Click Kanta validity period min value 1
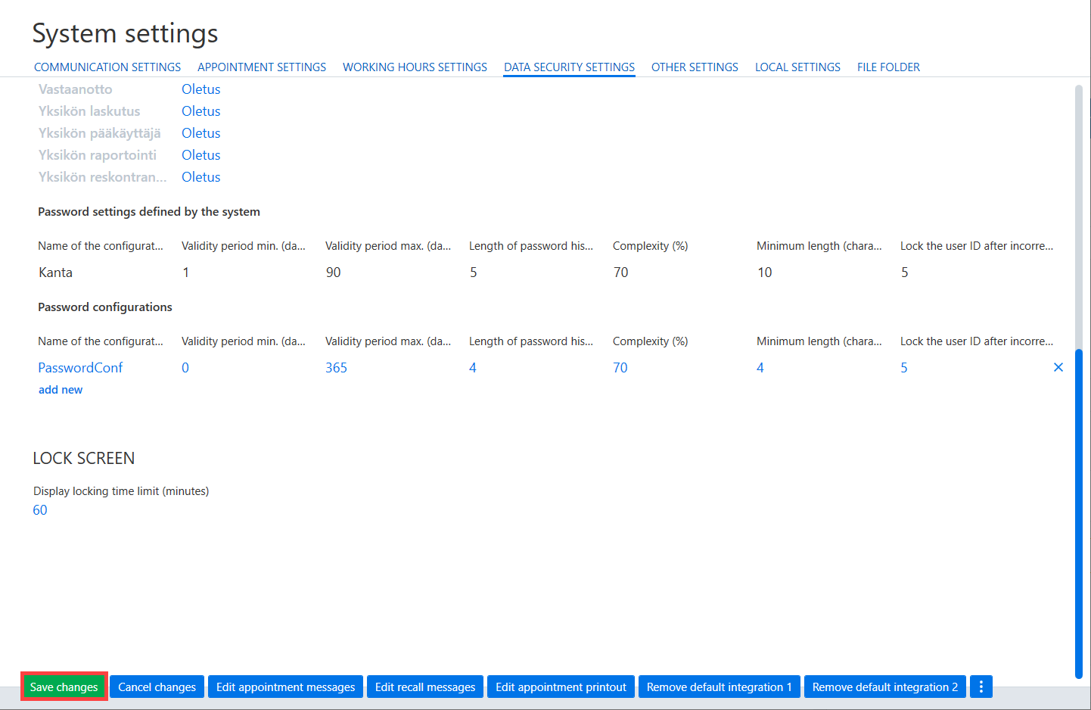Screen dimensions: 1091x710 (186, 272)
